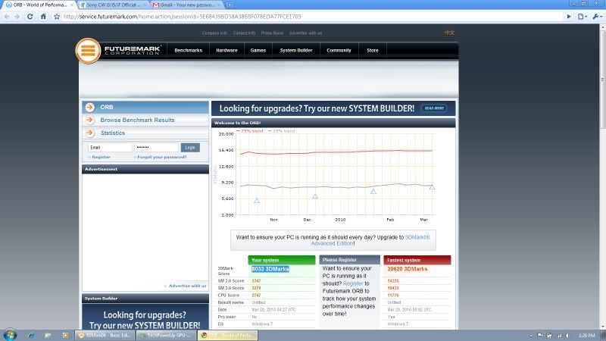Open 3DMark06 Basic Edition taskbar item
606x341 pixels.
(x=105, y=334)
